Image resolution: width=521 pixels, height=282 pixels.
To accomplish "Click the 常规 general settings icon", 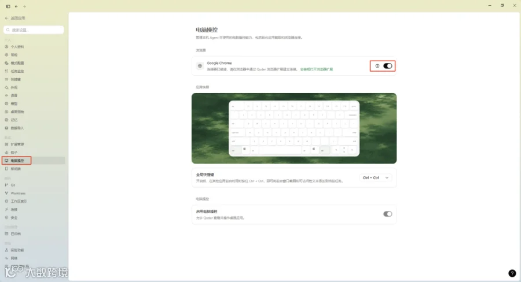I will pyautogui.click(x=6, y=55).
